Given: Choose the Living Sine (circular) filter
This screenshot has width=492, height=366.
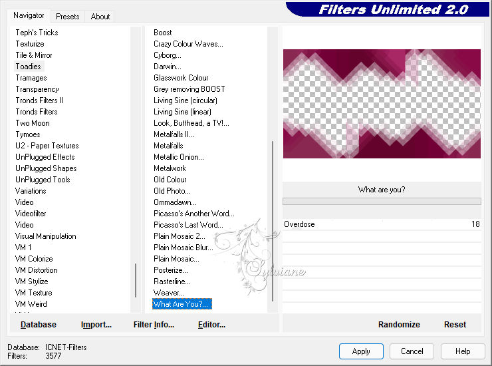Looking at the screenshot, I should click(x=185, y=100).
